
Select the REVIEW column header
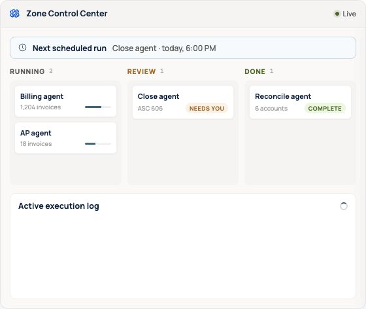(x=141, y=71)
